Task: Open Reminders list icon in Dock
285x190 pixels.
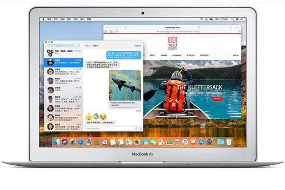Action: [x=121, y=142]
